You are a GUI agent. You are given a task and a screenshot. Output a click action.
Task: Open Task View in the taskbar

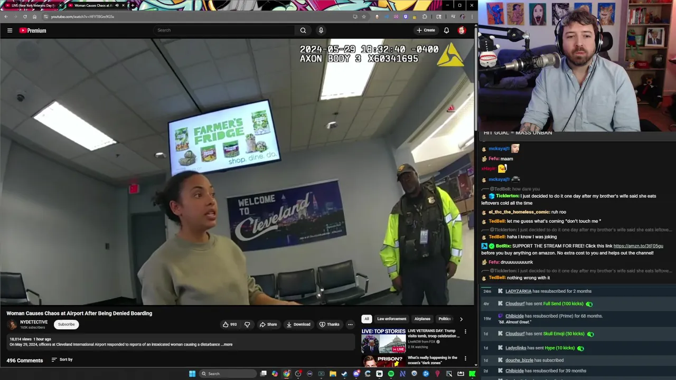point(263,374)
